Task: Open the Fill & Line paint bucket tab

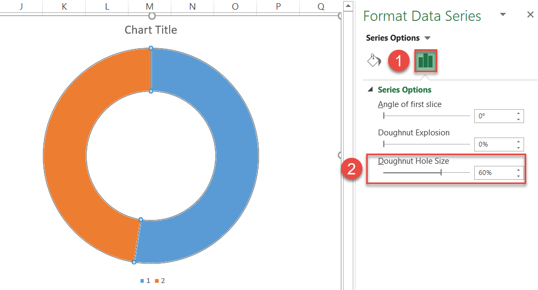Action: [x=374, y=60]
